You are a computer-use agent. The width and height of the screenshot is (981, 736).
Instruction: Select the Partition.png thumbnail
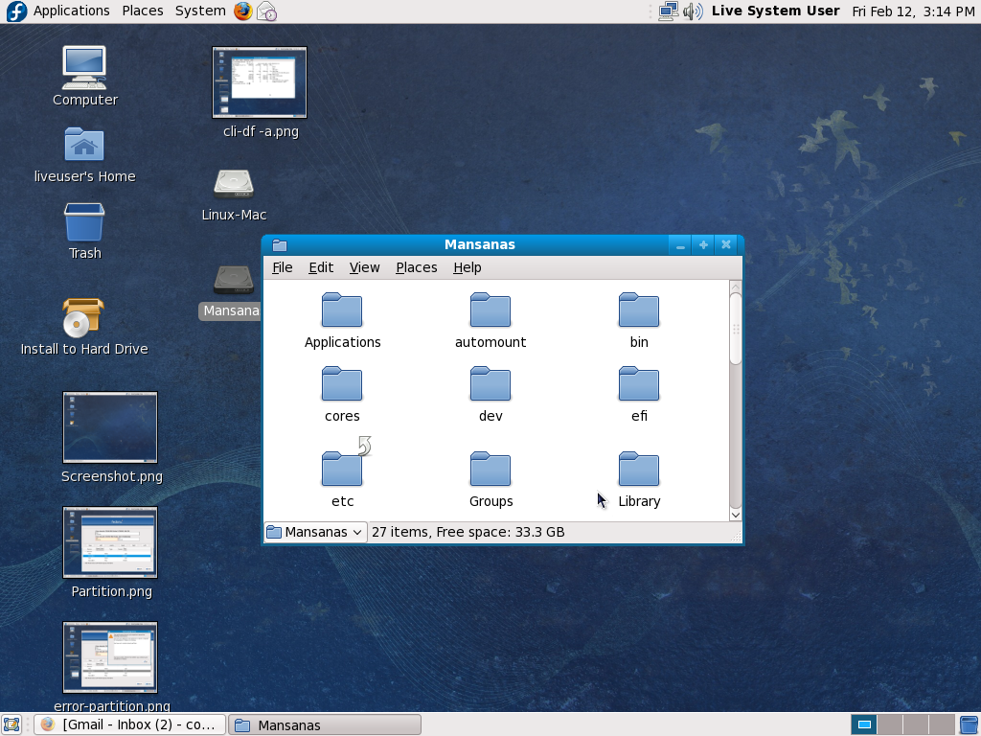pyautogui.click(x=110, y=542)
